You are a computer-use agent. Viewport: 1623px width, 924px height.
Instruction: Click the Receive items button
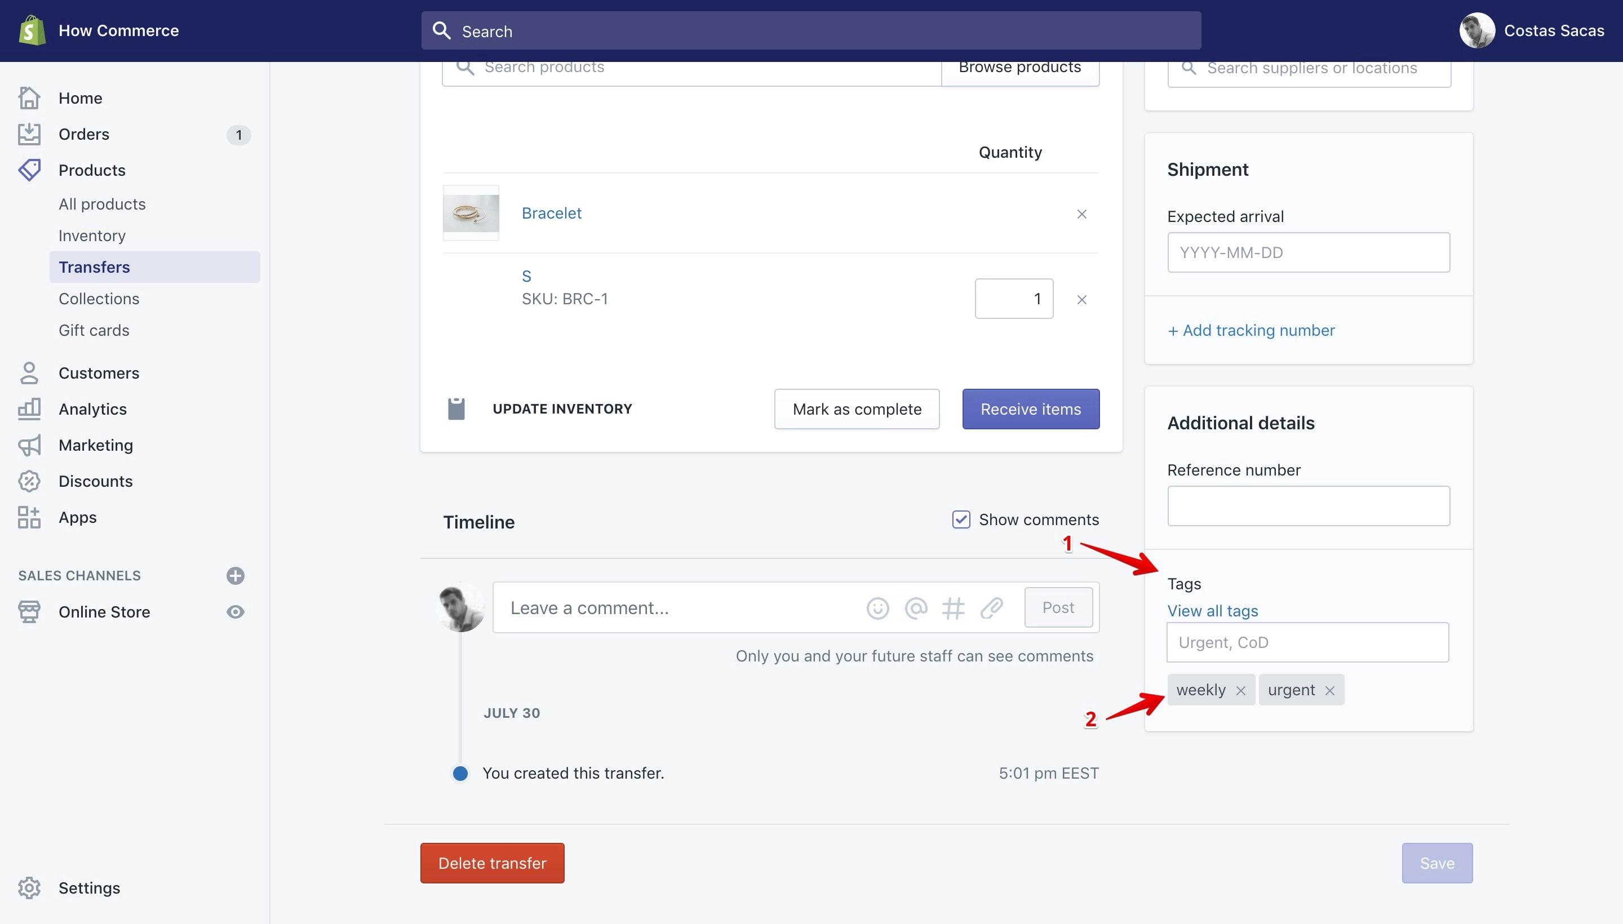(1031, 408)
